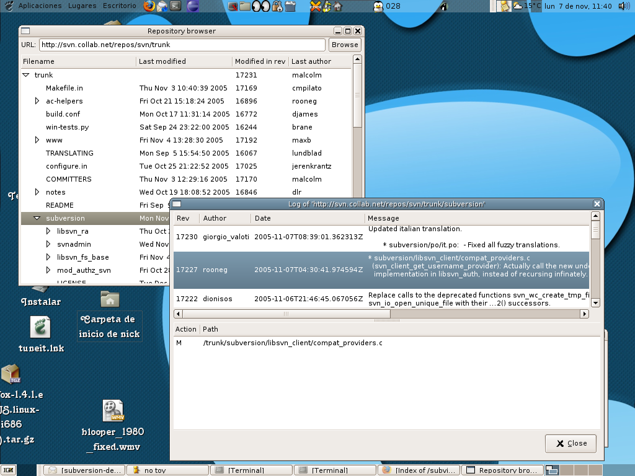Viewport: 635px width, 476px height.
Task: Sort log by the Author column header
Action: coord(225,218)
